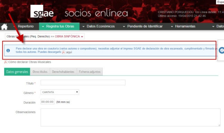Image resolution: width=224 pixels, height=133 pixels.
Task: Switch to the Ficheros adjuntos tab
Action: 90,71
